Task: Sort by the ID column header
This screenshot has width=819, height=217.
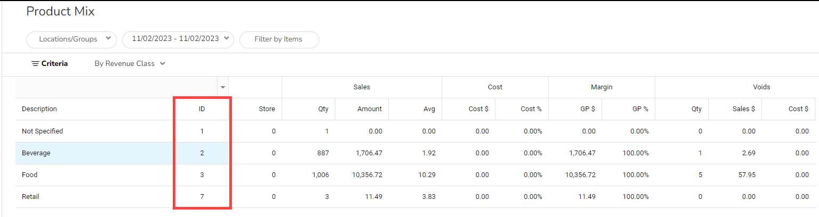Action: point(202,109)
